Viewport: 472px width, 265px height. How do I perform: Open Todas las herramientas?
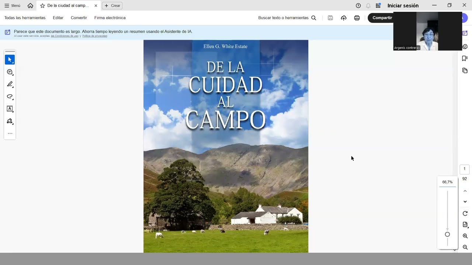coord(25,18)
